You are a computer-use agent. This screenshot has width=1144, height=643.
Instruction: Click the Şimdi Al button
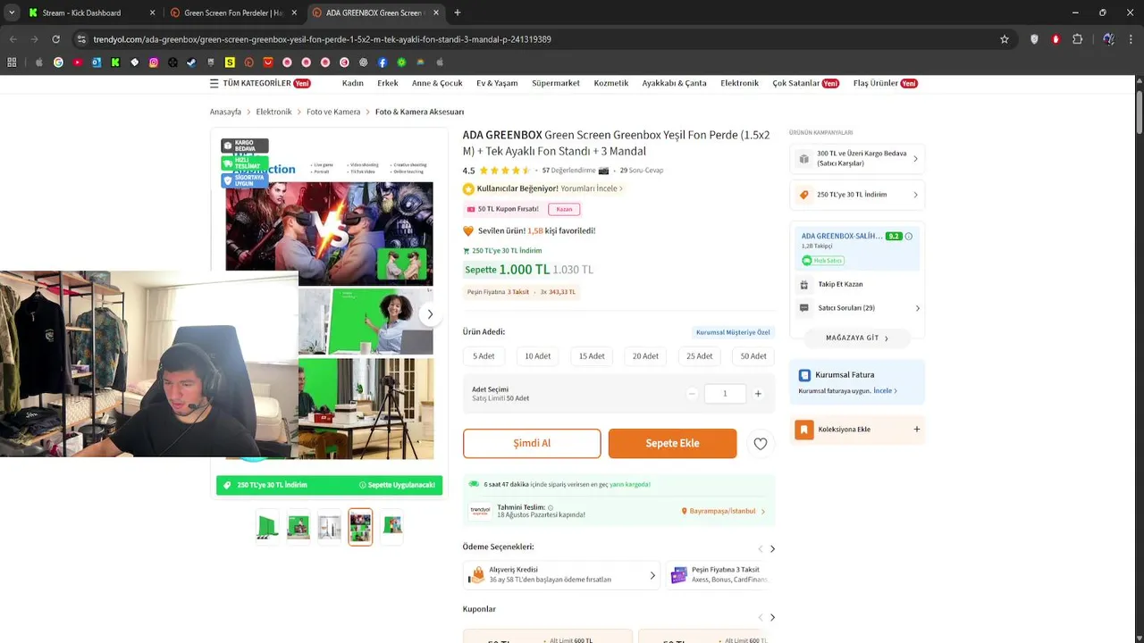[x=532, y=444]
